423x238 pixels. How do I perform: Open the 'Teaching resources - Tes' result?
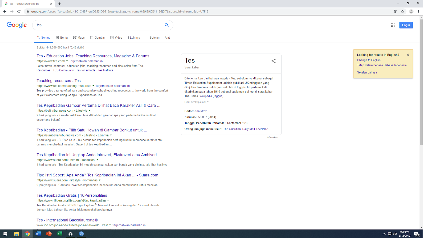pos(59,81)
